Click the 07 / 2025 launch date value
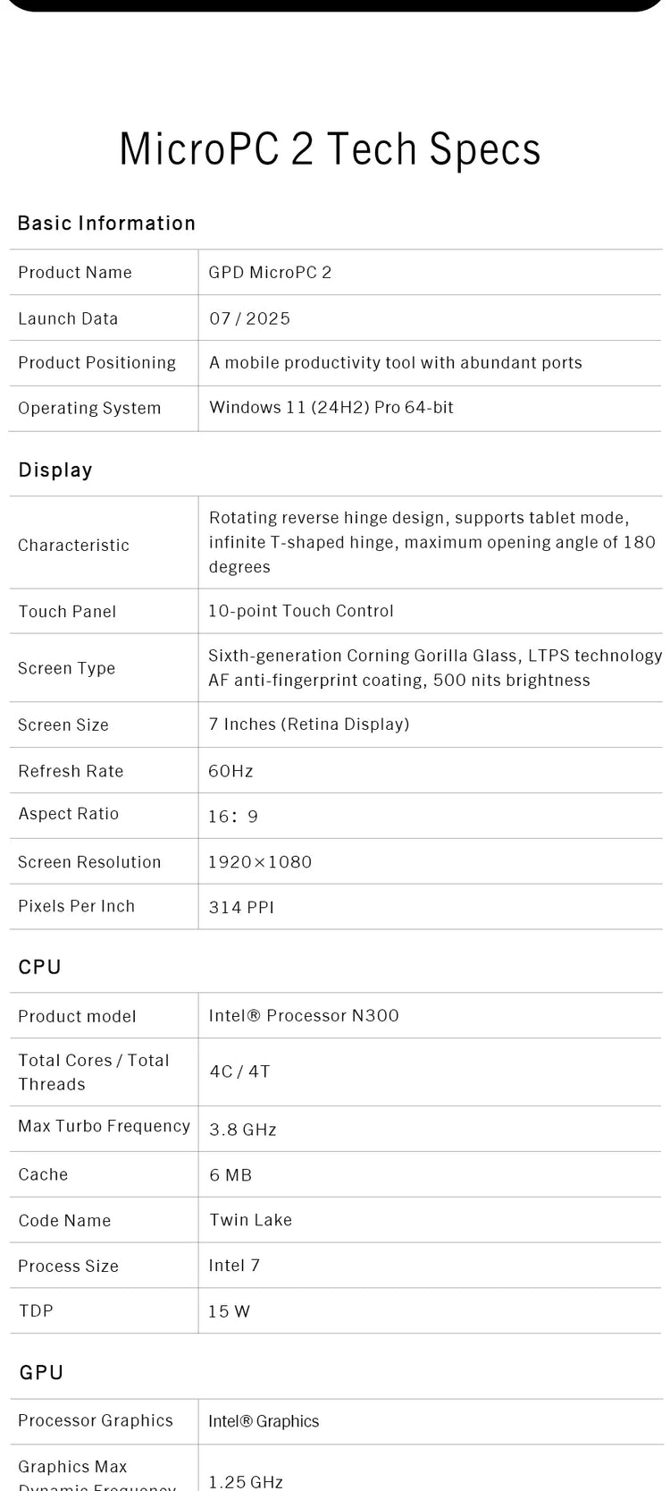The image size is (670, 1491). pos(249,318)
